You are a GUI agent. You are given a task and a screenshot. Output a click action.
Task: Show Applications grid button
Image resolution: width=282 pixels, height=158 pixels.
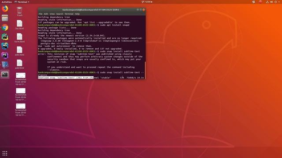coord(5,153)
